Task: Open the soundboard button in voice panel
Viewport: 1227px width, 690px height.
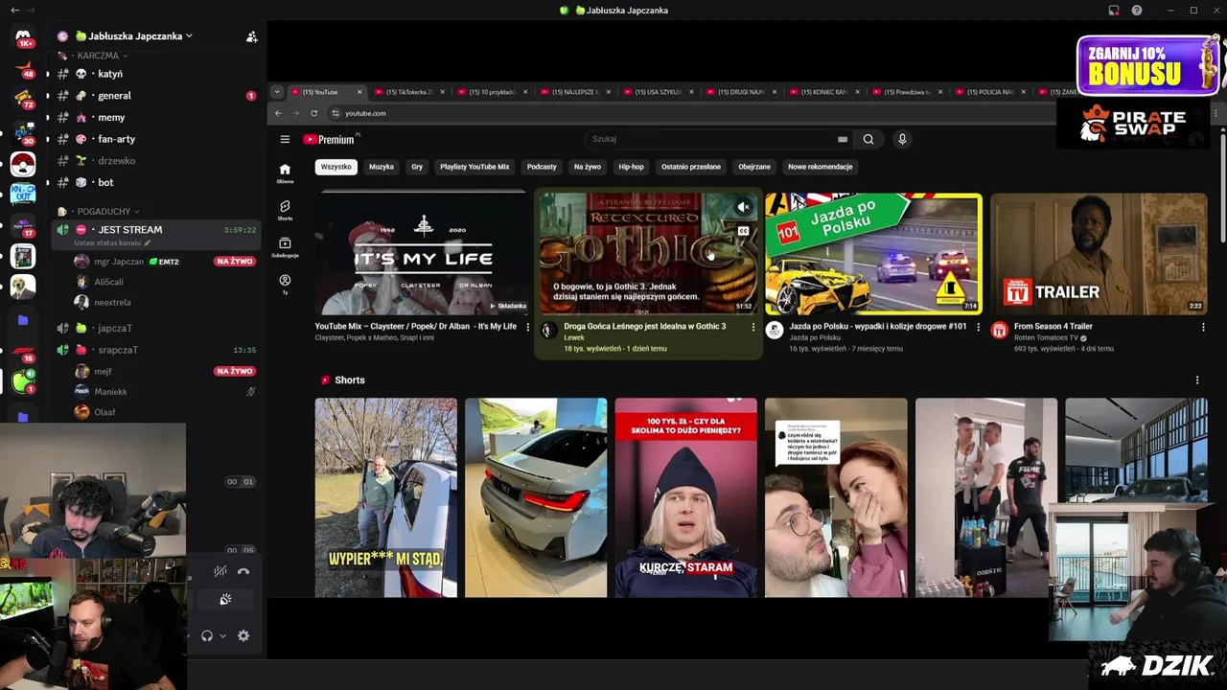Action: click(225, 599)
